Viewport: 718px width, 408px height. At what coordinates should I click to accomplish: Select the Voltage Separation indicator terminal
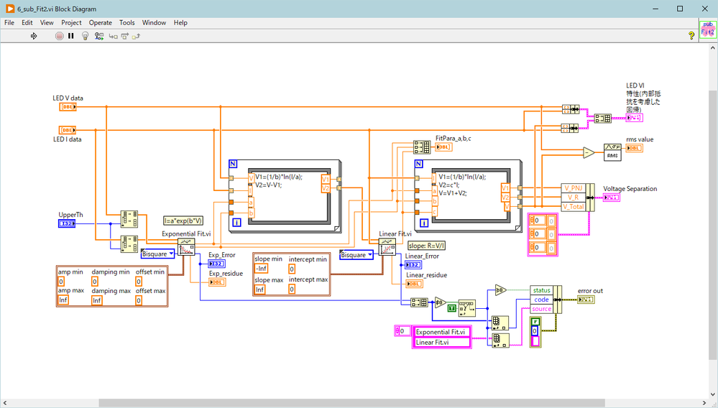coord(612,198)
